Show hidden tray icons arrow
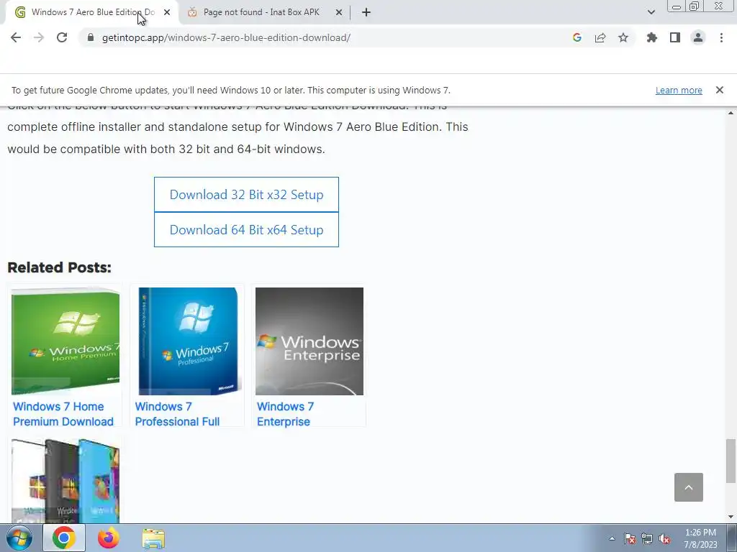 tap(612, 538)
